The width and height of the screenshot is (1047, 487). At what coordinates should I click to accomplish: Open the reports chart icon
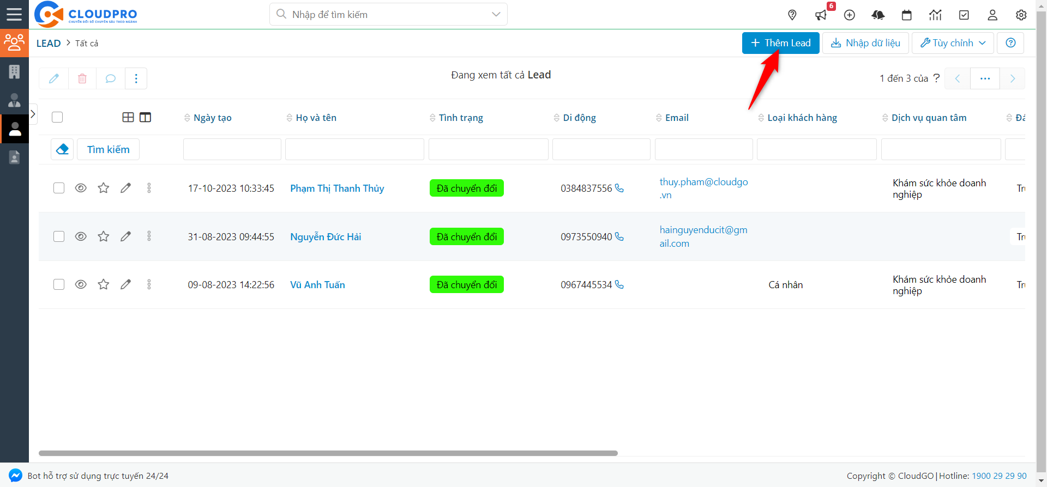(x=935, y=15)
